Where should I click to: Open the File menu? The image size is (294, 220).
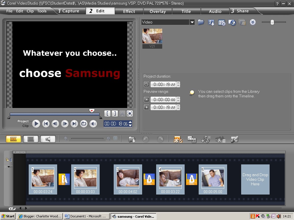pyautogui.click(x=9, y=11)
